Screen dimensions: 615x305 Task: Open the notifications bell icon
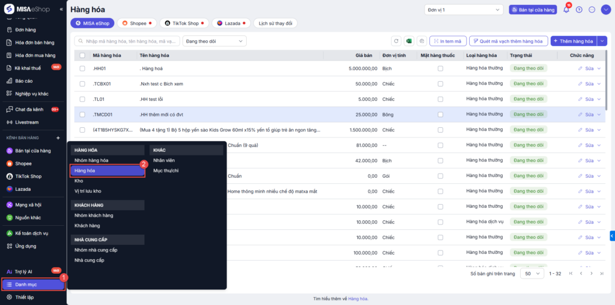pos(566,10)
